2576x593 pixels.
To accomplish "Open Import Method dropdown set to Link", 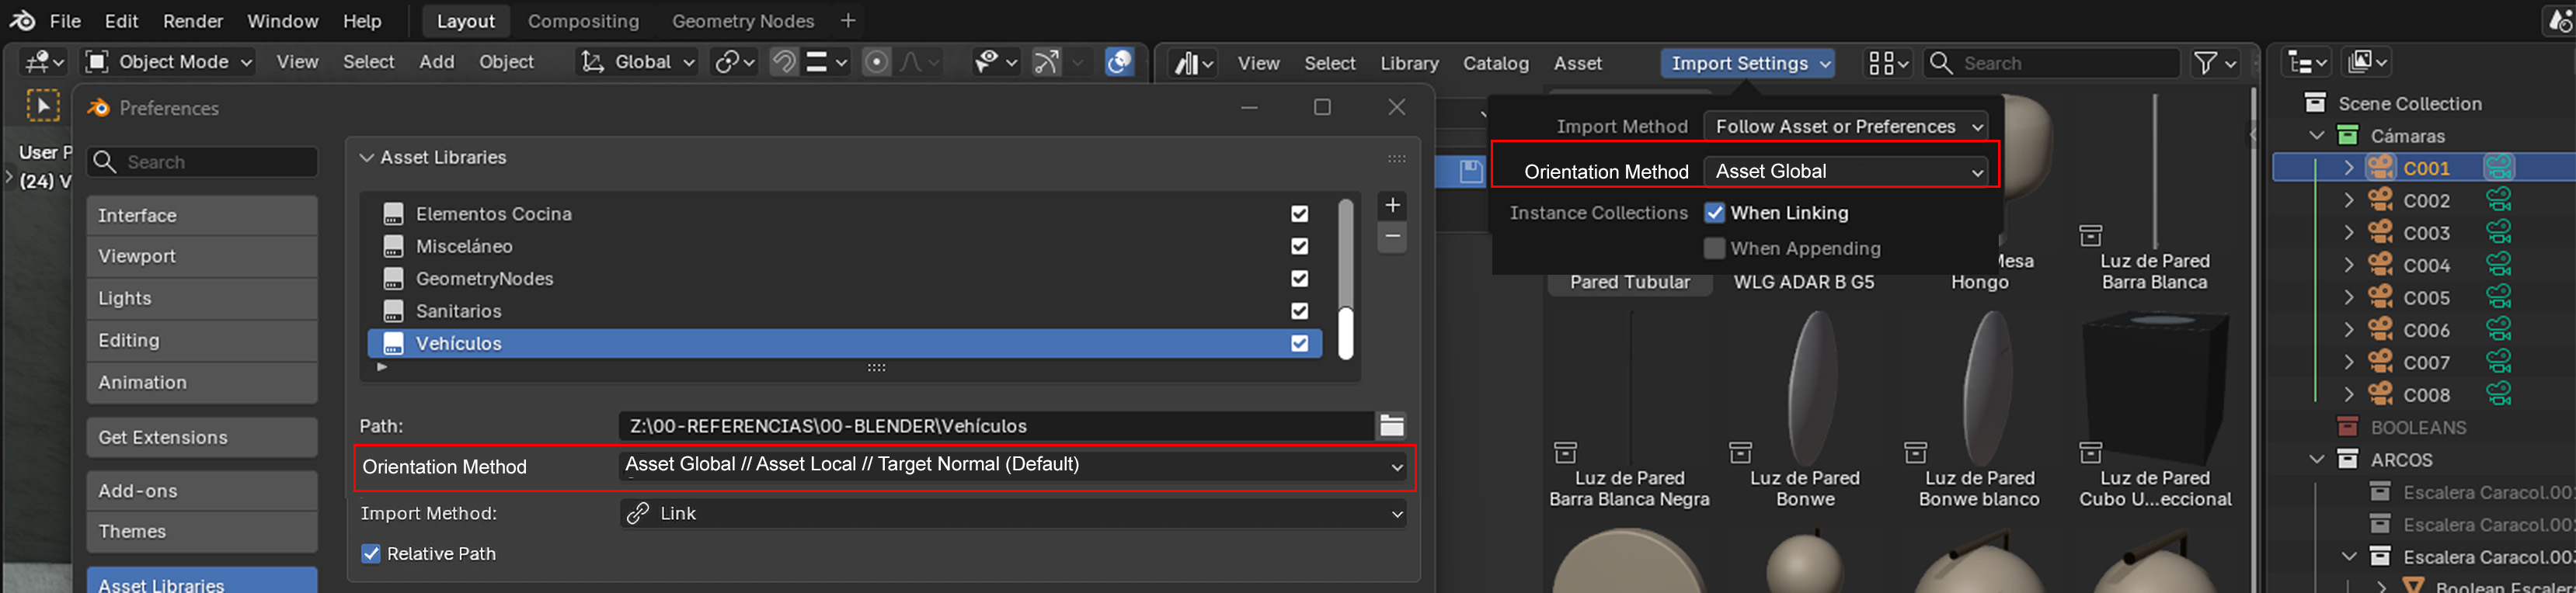I will [1012, 513].
